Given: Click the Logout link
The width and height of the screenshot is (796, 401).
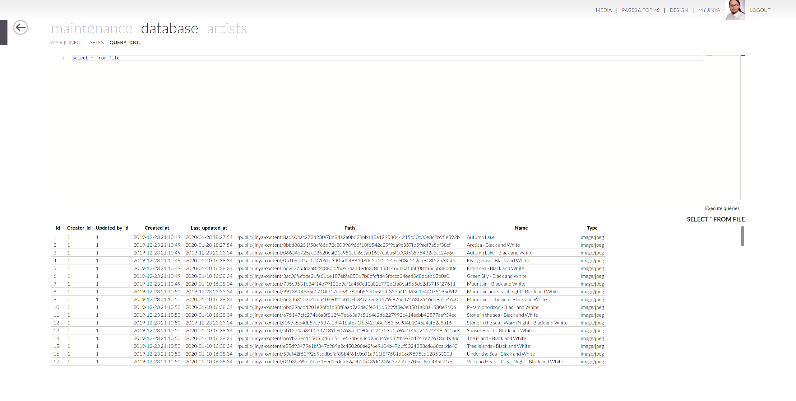Looking at the screenshot, I should point(760,10).
